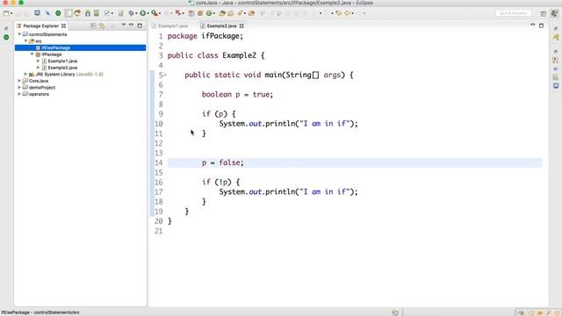Expand the CoreJava project
The image size is (562, 316).
(19, 81)
